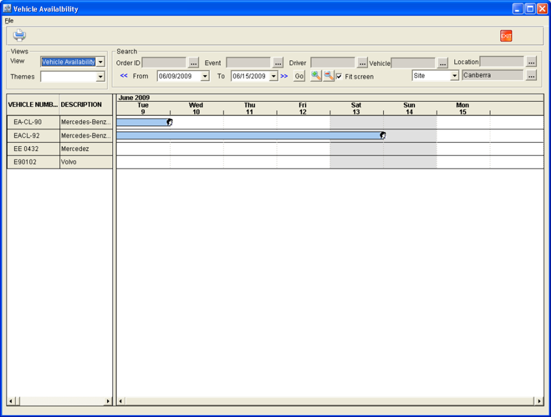Image resolution: width=551 pixels, height=417 pixels.
Task: Click the Location browse button
Action: 531,62
